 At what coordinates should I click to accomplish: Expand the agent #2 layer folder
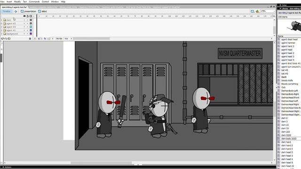pyautogui.click(x=2, y=23)
